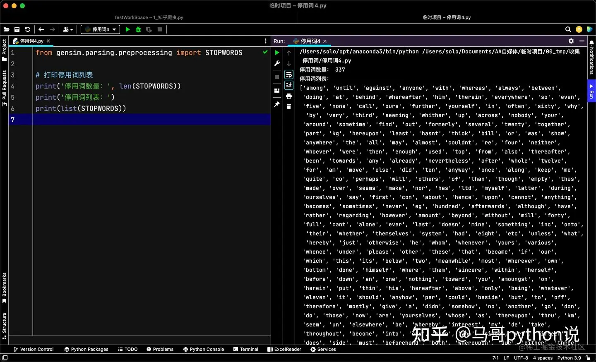Open the Python Console tool window
The image size is (596, 362).
click(x=203, y=349)
